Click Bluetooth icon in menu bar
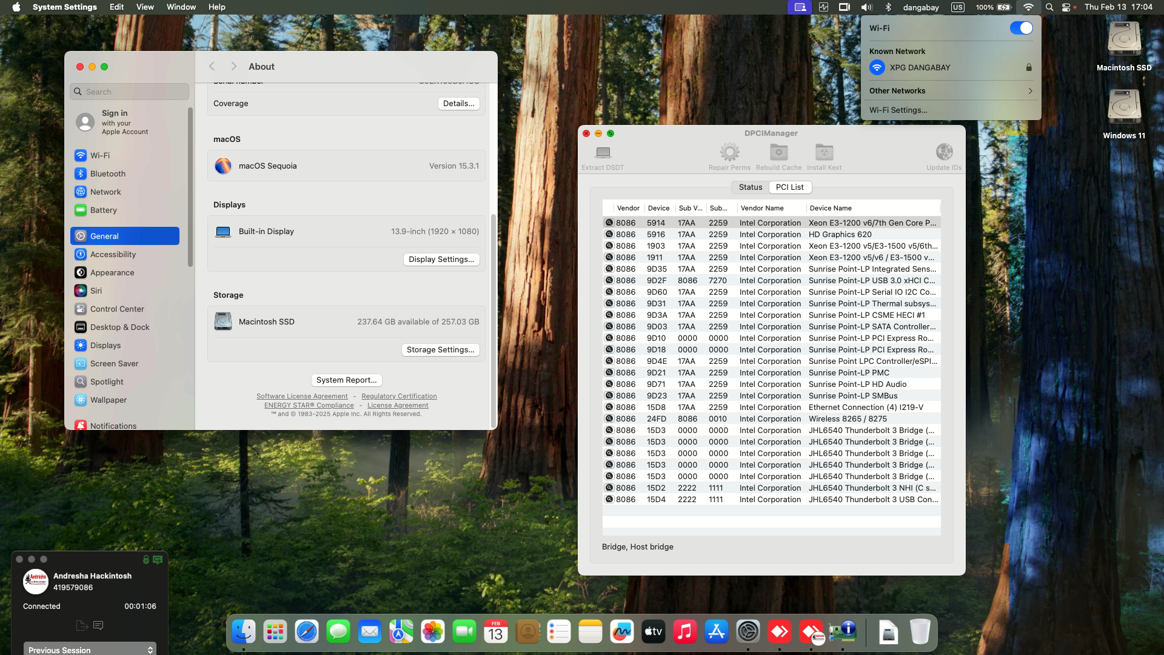1164x655 pixels. tap(888, 7)
